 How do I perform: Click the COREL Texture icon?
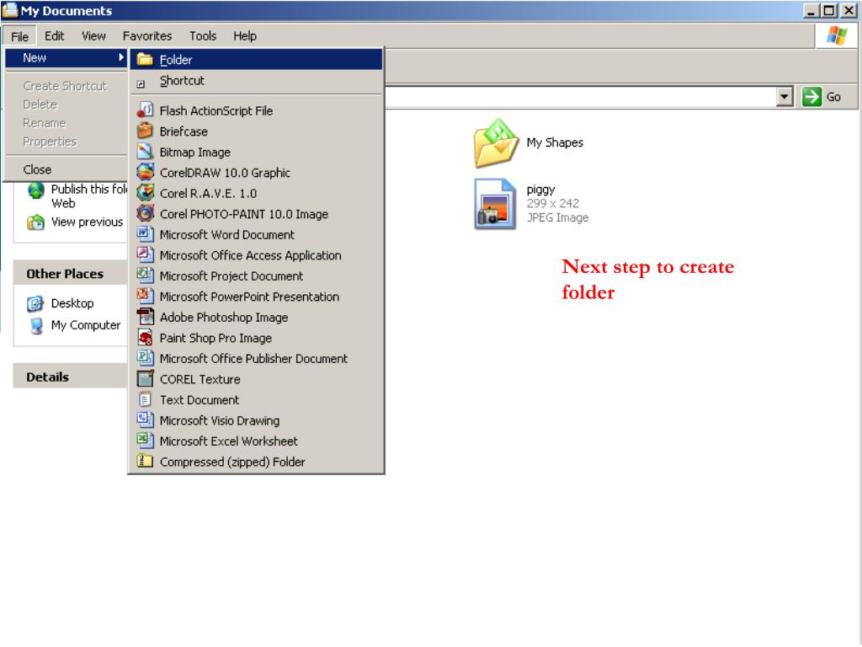click(145, 378)
